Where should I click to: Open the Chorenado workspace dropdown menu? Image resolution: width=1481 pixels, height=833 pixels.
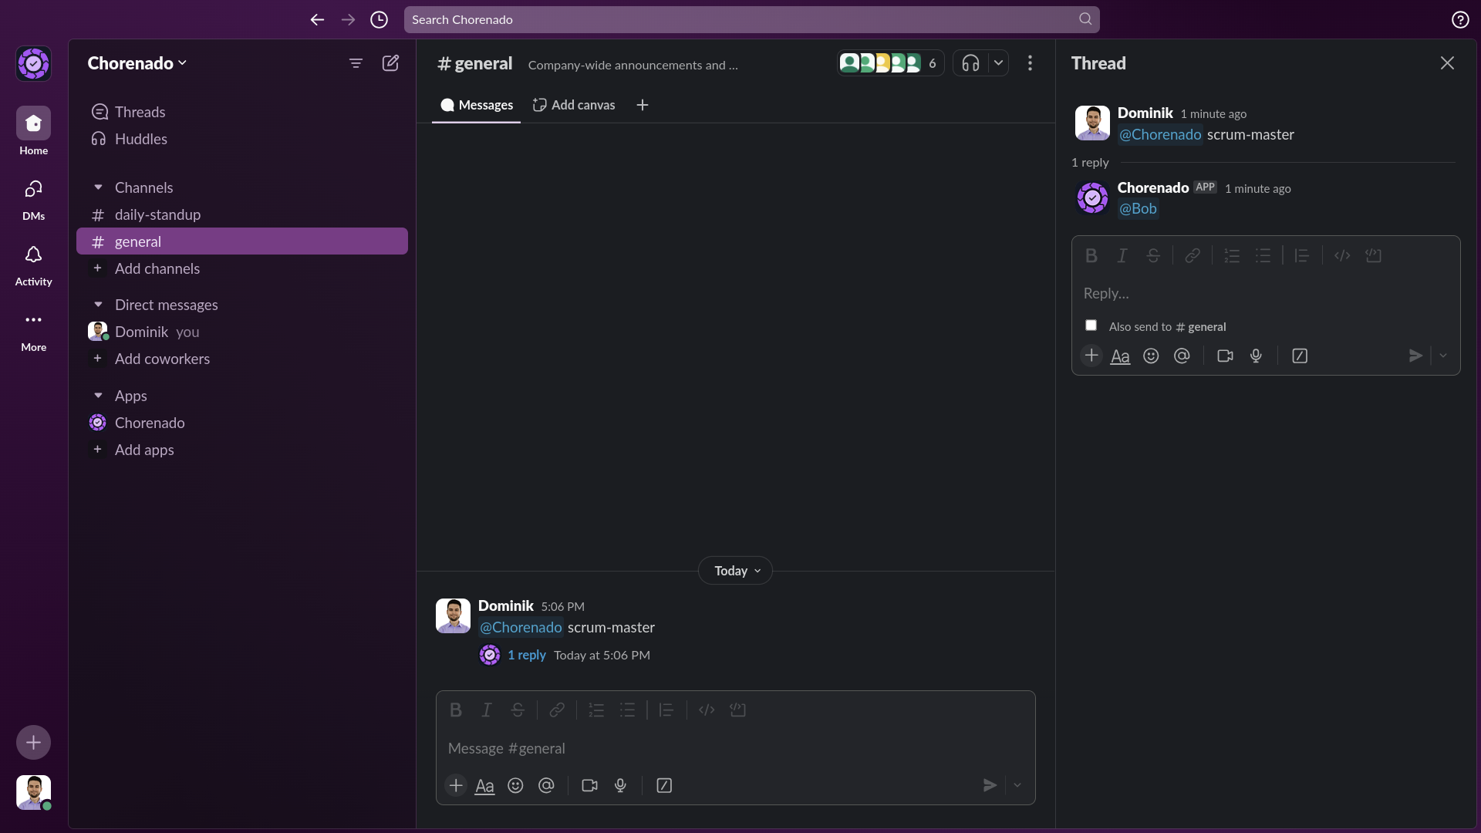[x=137, y=63]
